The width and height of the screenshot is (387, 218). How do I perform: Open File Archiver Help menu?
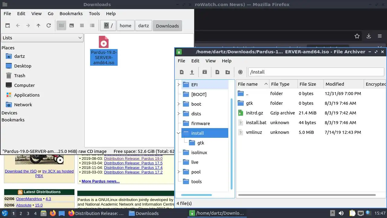point(227,61)
